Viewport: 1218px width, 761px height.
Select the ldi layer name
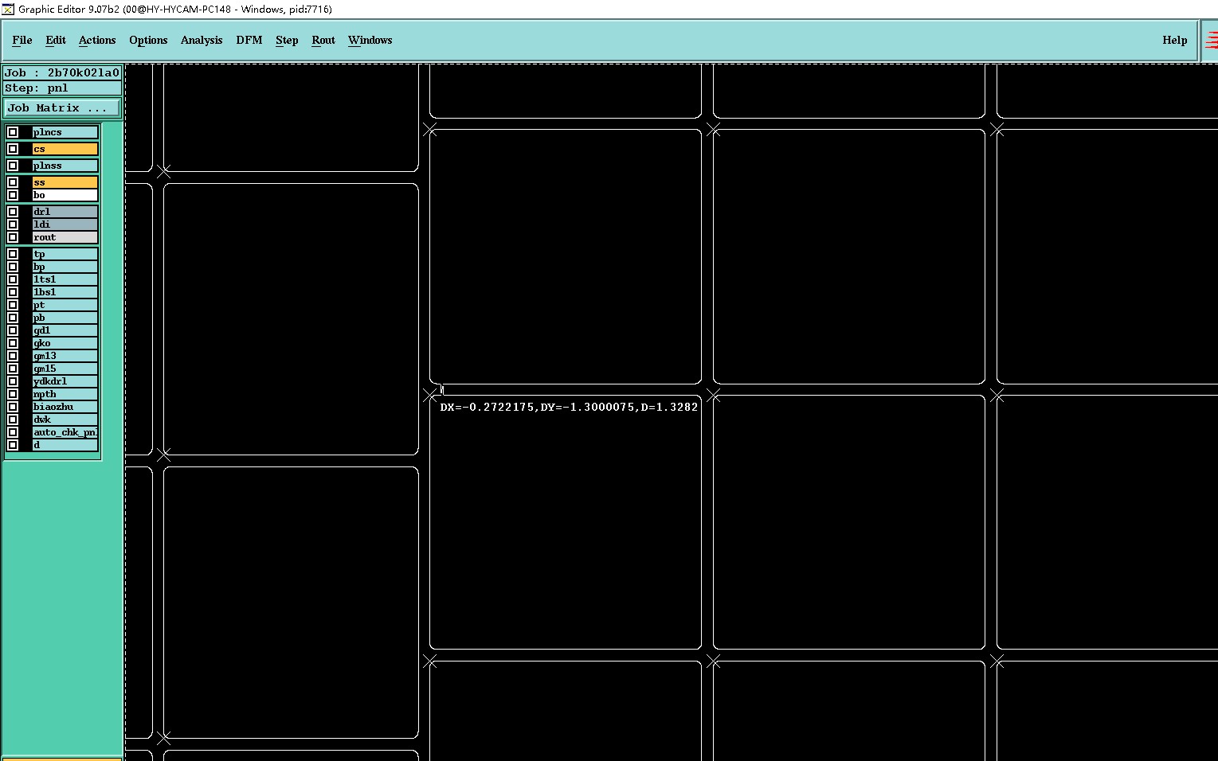[x=65, y=224]
